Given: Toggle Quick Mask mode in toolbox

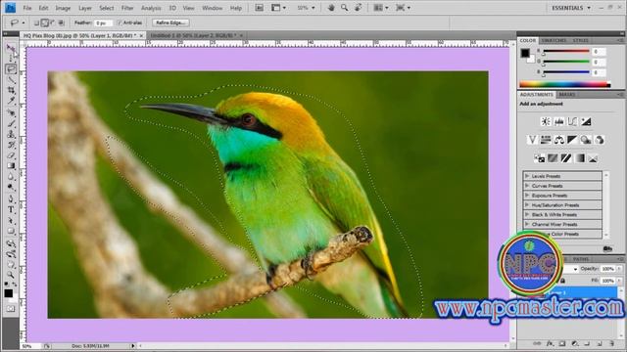Looking at the screenshot, I should click(11, 309).
